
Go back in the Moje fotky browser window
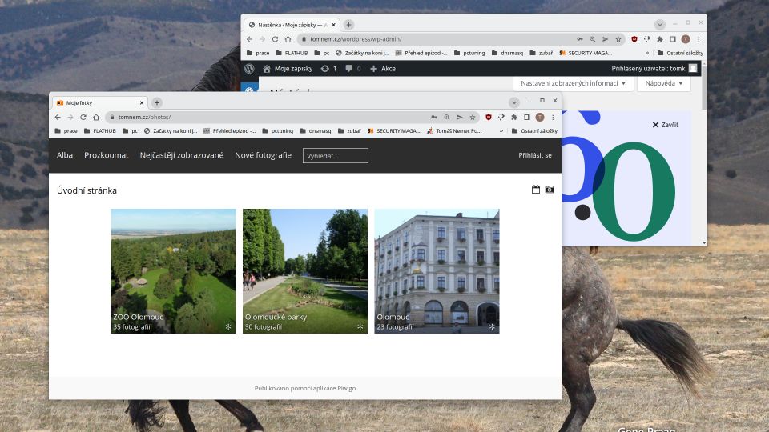58,117
